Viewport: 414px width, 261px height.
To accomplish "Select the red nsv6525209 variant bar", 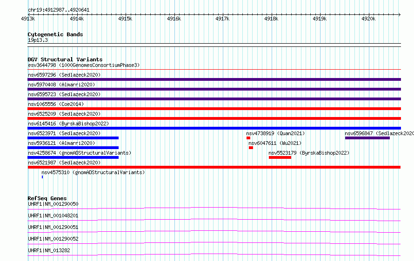I will coord(214,118).
